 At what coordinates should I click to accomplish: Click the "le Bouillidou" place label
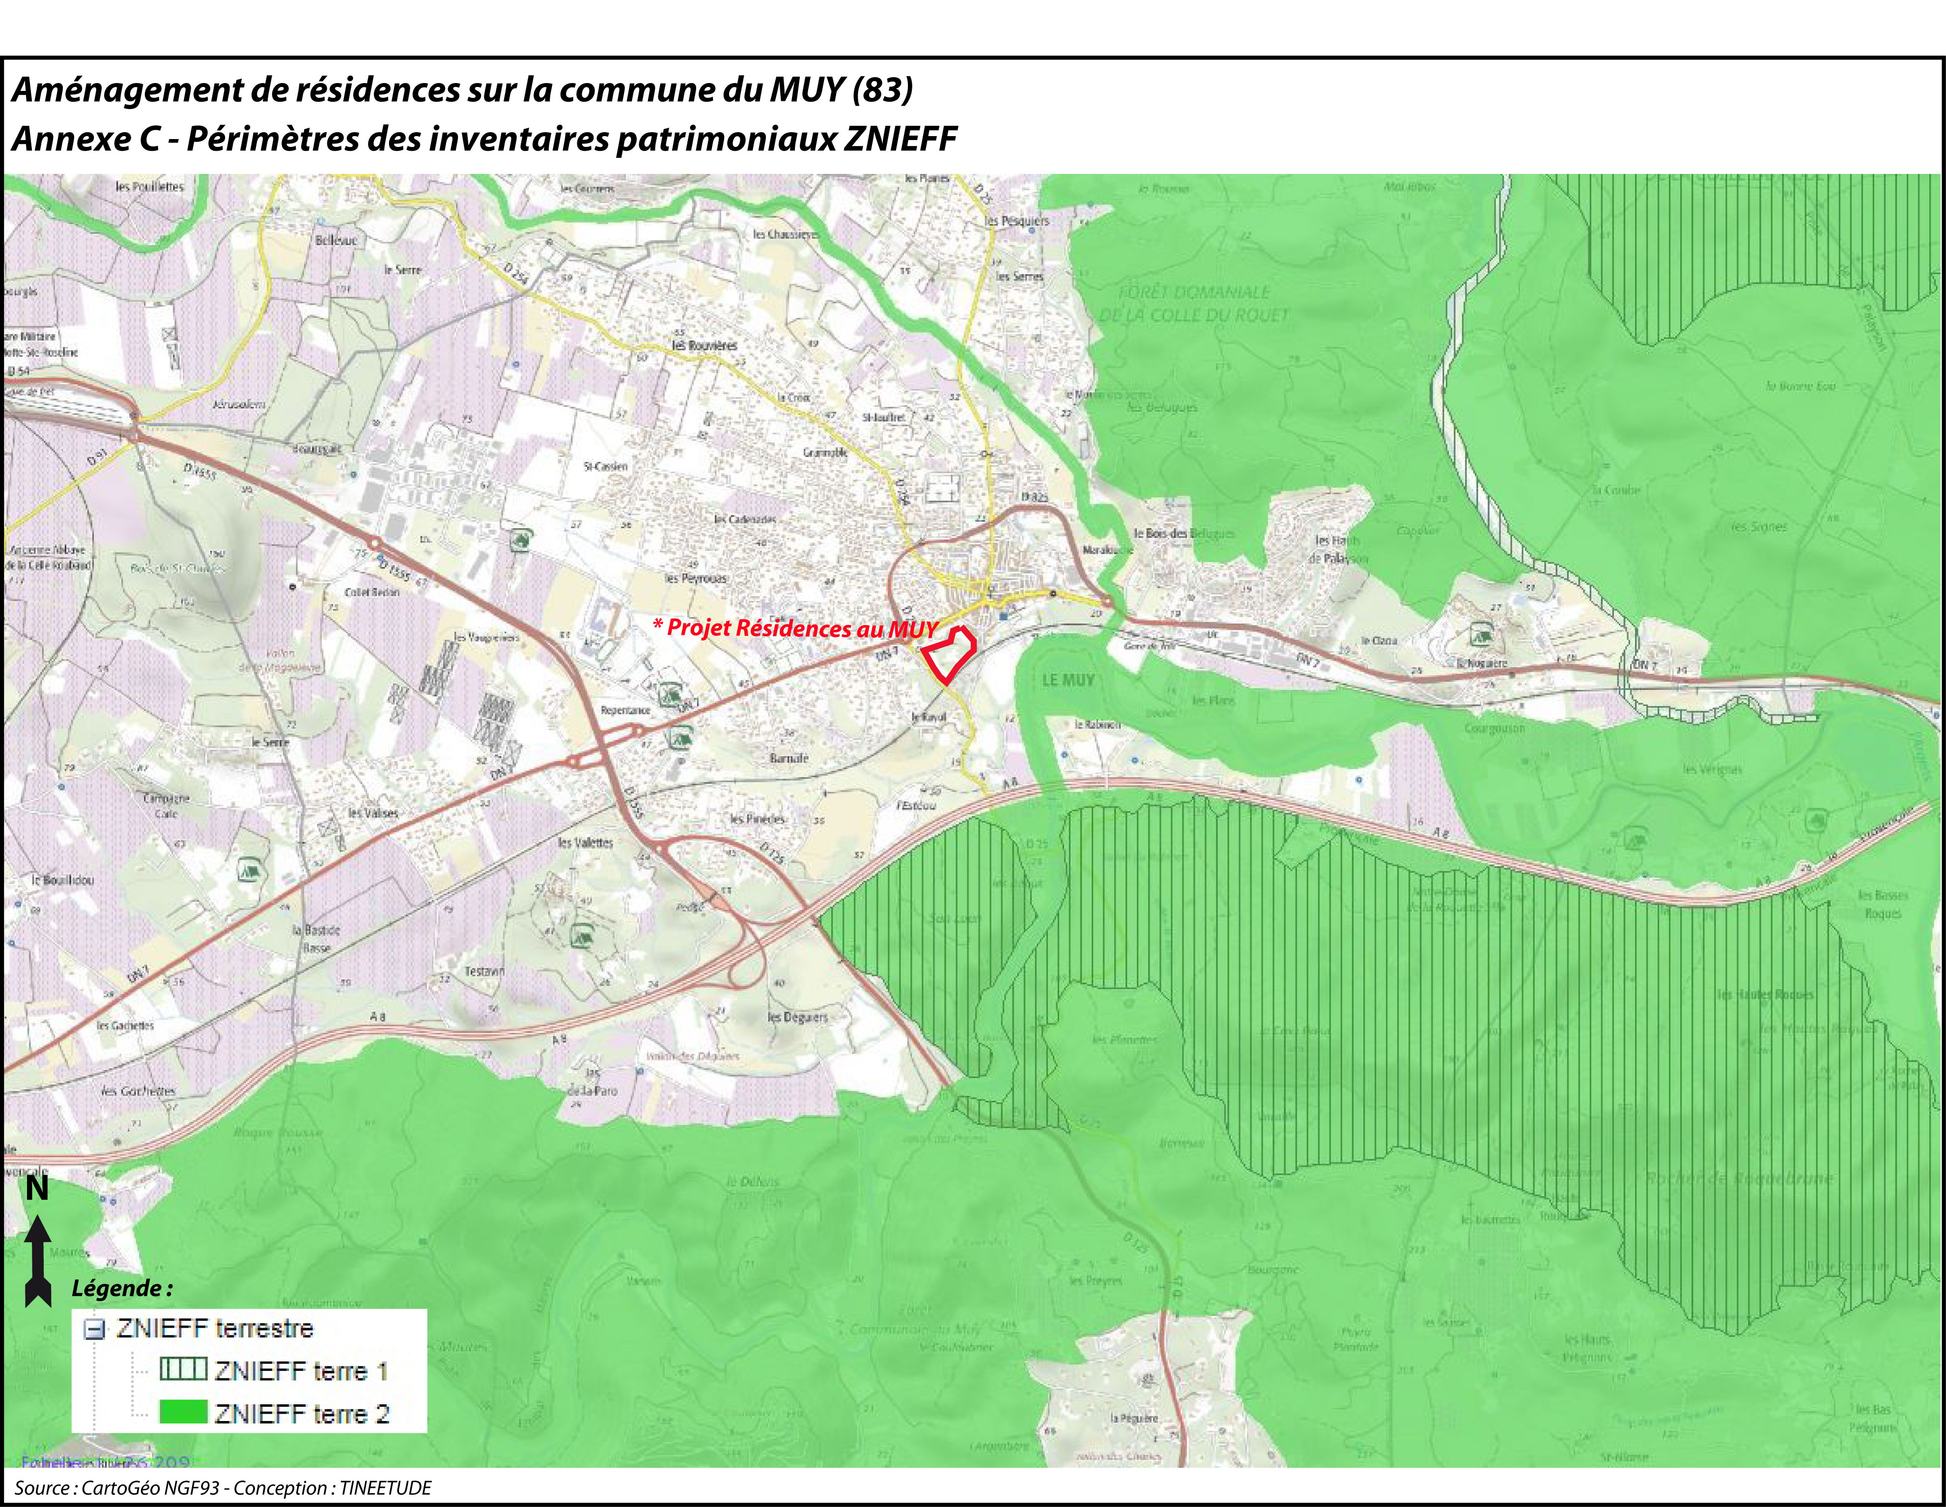[62, 880]
